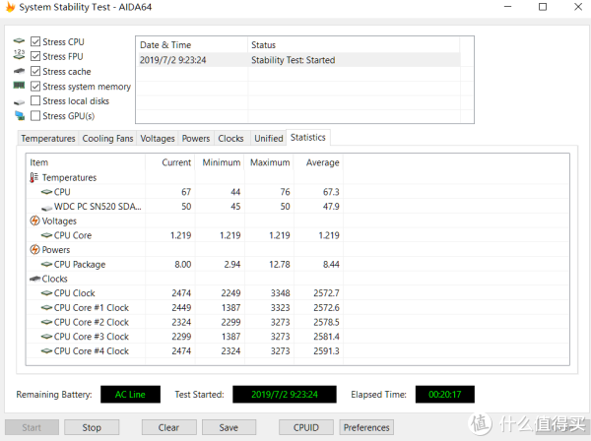This screenshot has width=591, height=441.
Task: Click the Elapsed Time value 00:20:17
Action: 445,395
